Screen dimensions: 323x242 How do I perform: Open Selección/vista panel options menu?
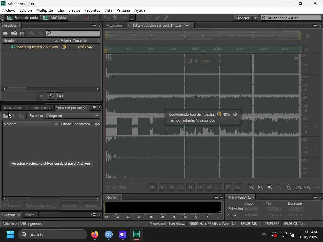[x=314, y=197]
